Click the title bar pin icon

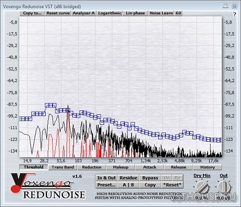(x=226, y=6)
